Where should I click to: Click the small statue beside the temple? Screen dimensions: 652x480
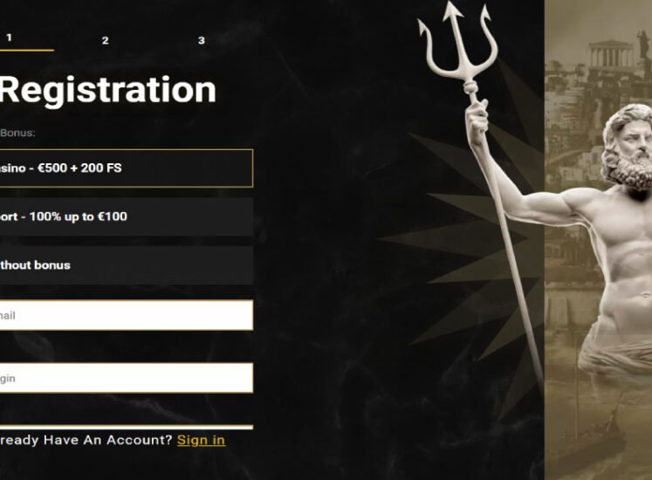pyautogui.click(x=643, y=44)
